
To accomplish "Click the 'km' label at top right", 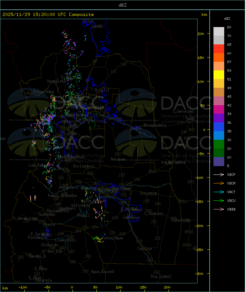I will (x=204, y=15).
